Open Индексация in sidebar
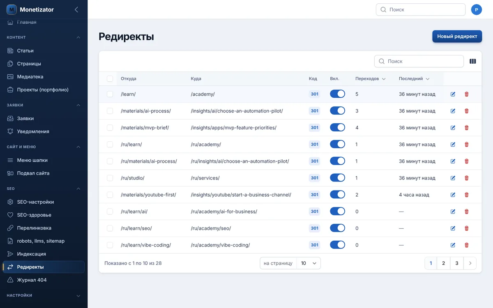493x308 pixels. pos(44,254)
